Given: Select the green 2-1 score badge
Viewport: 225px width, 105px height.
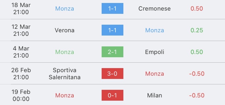Looking at the screenshot, I should click(x=112, y=52).
